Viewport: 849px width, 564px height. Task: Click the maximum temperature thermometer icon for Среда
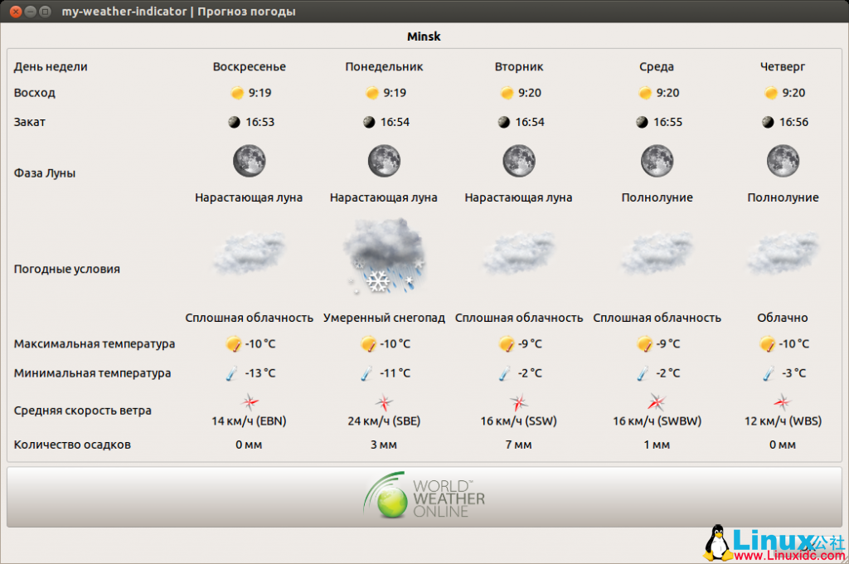[643, 343]
